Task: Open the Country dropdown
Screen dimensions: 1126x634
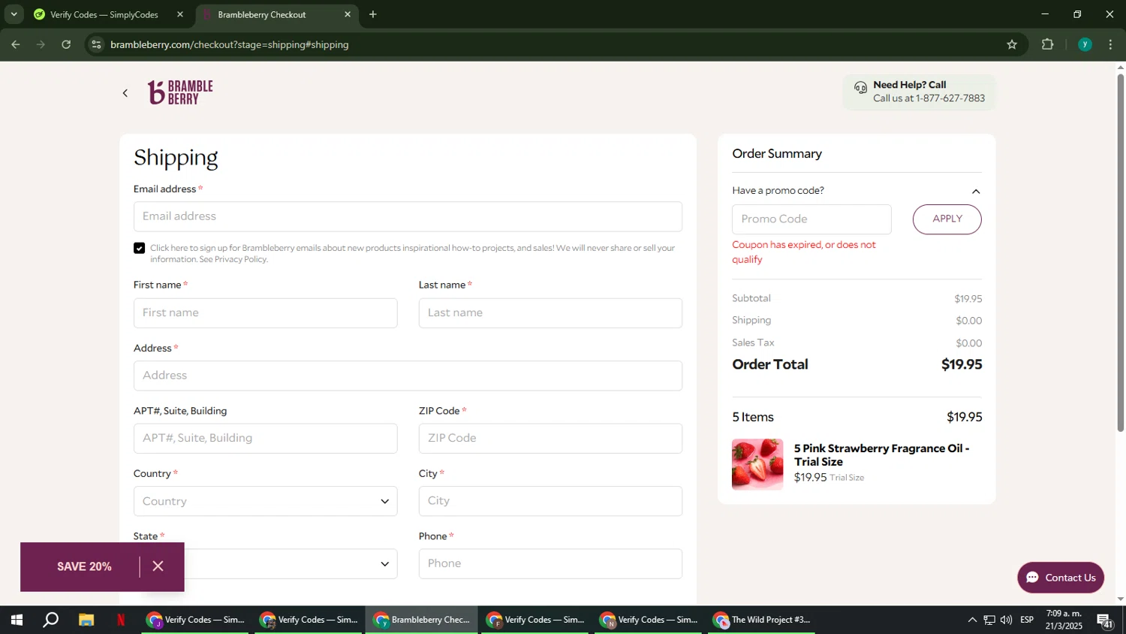Action: pyautogui.click(x=265, y=501)
